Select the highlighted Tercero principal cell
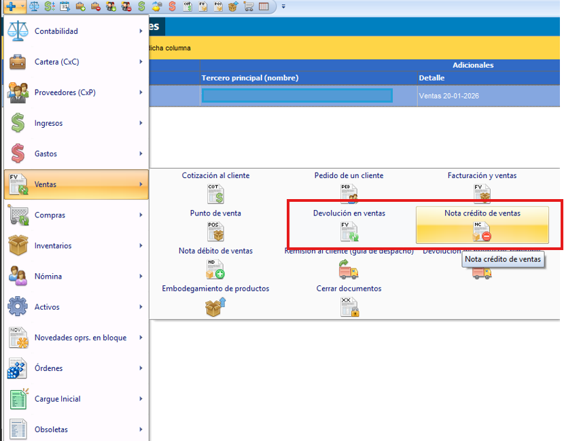The image size is (564, 441). [x=296, y=96]
